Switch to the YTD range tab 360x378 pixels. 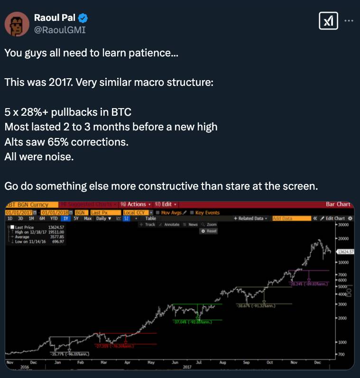54,219
